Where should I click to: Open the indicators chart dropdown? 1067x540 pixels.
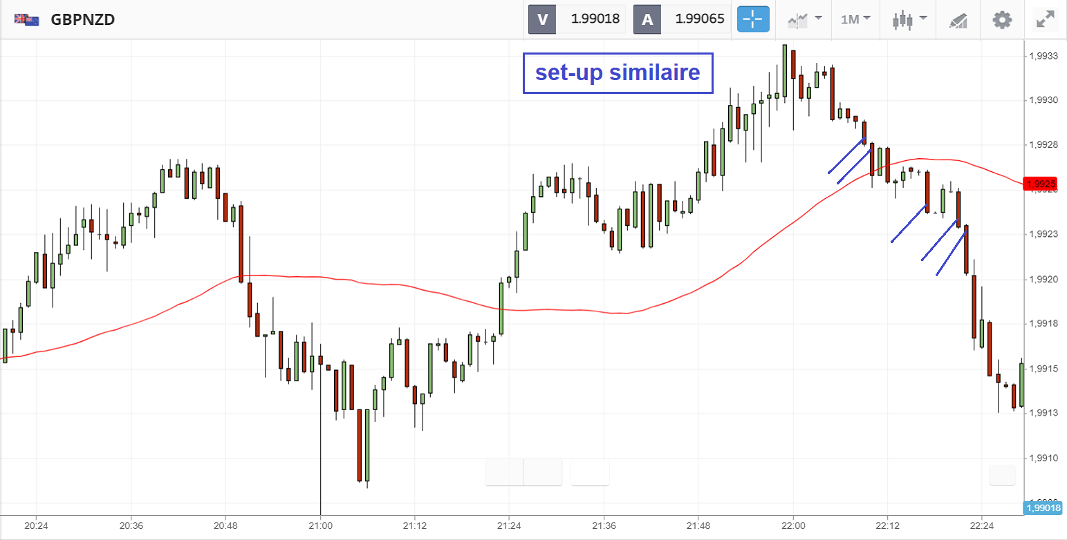pyautogui.click(x=805, y=19)
